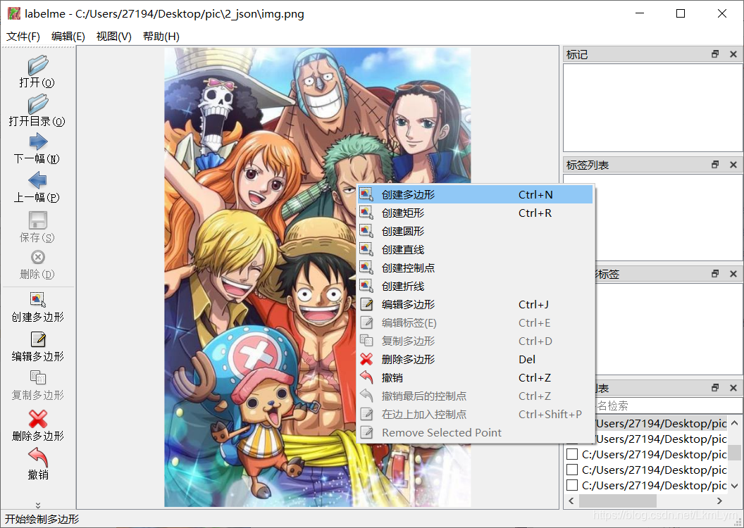Choose 撤销 Ctrl+Z in the context menu

tap(475, 378)
